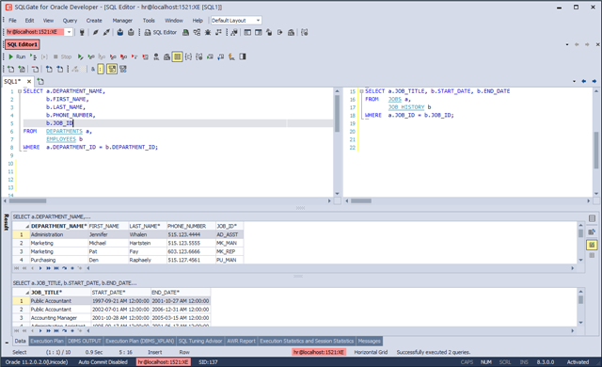Close the SQL1 tab

[x=29, y=81]
